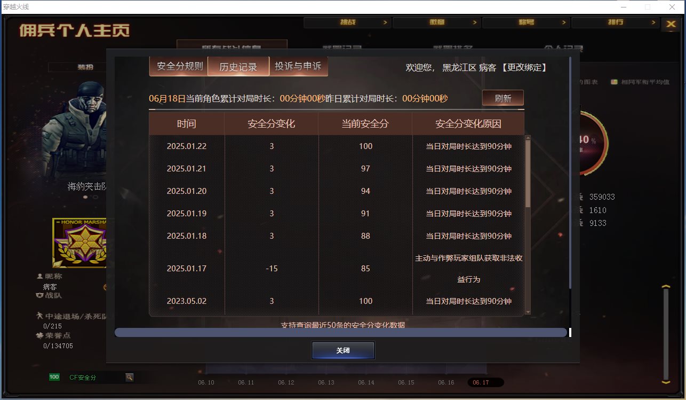Click the CF安全分 field
Image resolution: width=686 pixels, height=400 pixels.
(x=96, y=378)
